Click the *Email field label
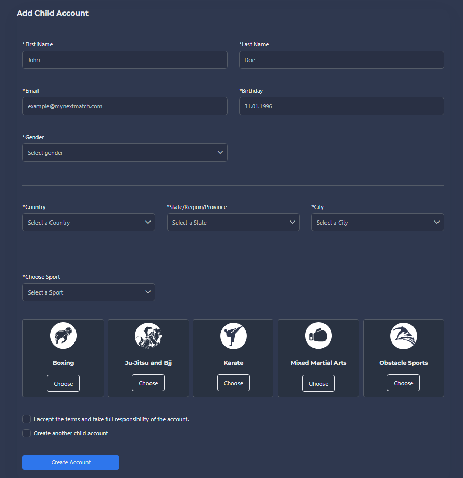This screenshot has height=478, width=463. (31, 91)
